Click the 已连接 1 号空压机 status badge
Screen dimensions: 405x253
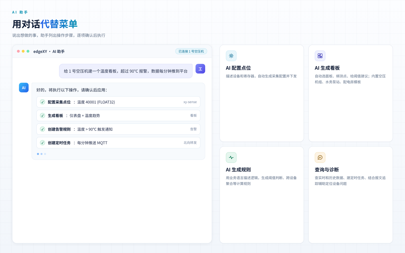191,51
